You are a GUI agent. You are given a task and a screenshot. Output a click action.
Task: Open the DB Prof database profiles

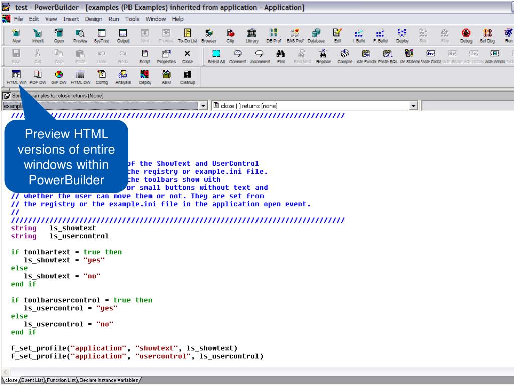274,36
